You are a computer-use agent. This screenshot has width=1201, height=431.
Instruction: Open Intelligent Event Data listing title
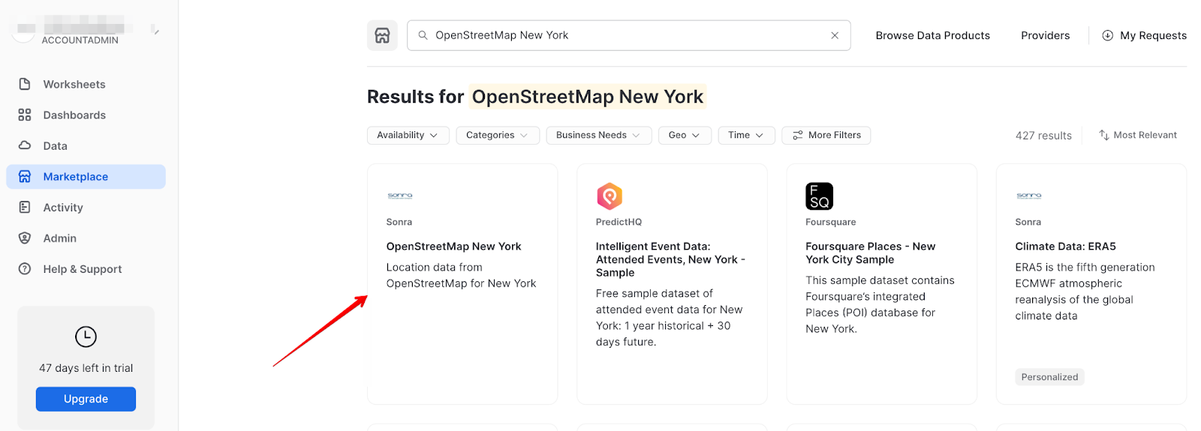point(670,259)
